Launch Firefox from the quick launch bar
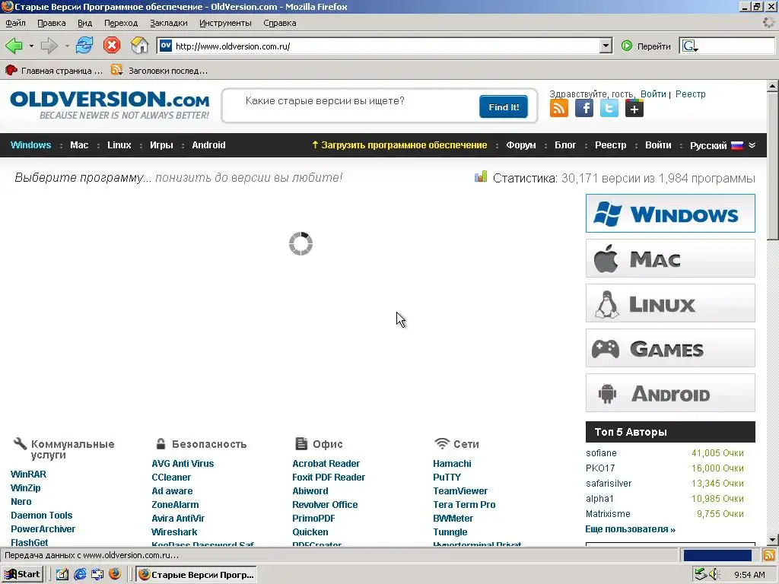The image size is (779, 584). pyautogui.click(x=115, y=575)
